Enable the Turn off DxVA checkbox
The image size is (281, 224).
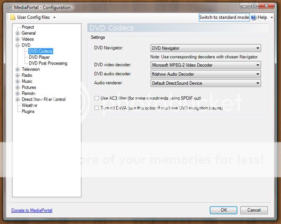[x=96, y=108]
